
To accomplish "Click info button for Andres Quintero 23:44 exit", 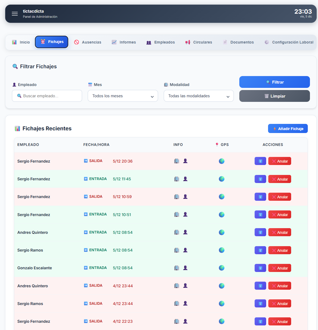I will pyautogui.click(x=260, y=286).
